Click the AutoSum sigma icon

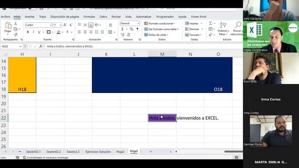[x=211, y=23]
